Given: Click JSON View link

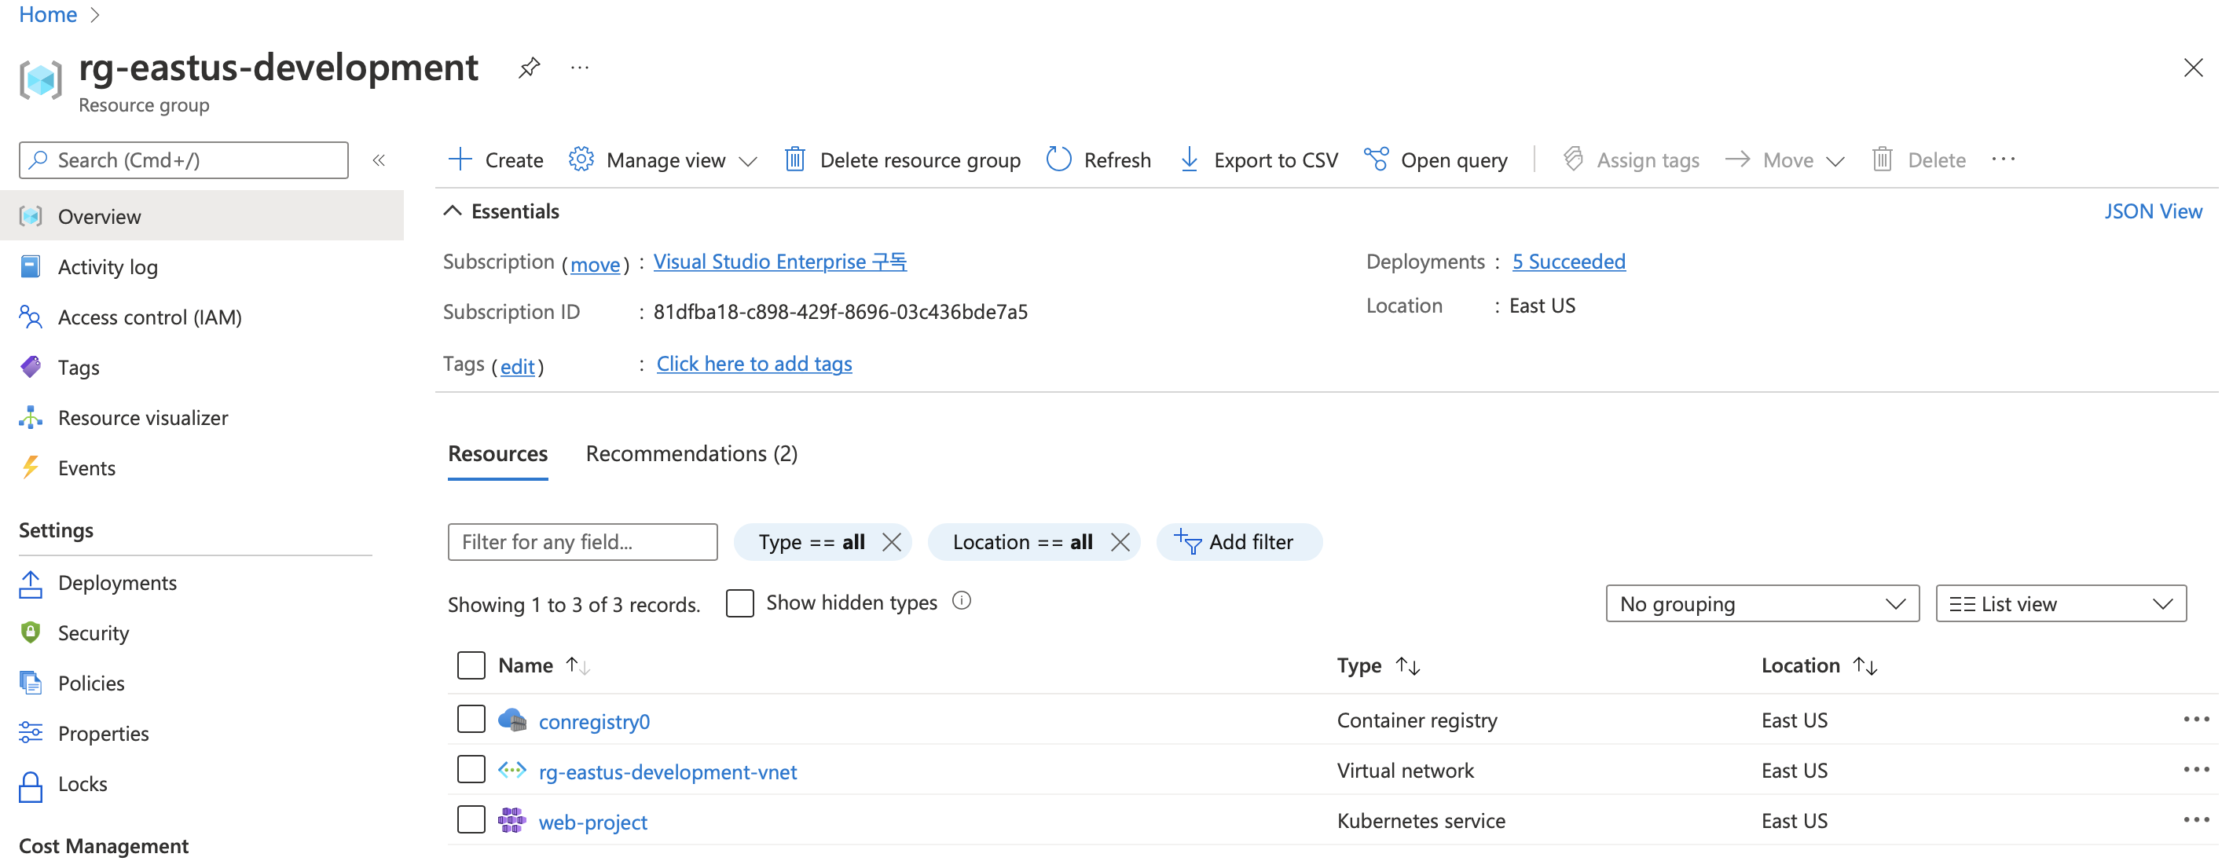Looking at the screenshot, I should point(2152,211).
